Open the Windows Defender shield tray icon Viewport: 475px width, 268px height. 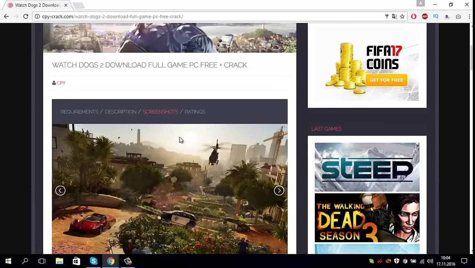pos(397,261)
